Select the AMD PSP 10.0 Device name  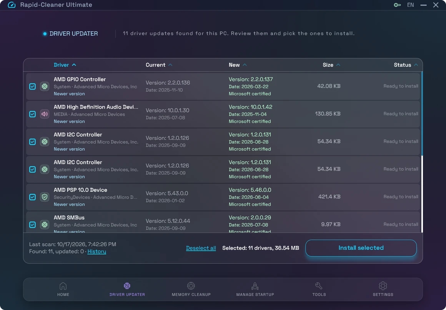pyautogui.click(x=80, y=190)
